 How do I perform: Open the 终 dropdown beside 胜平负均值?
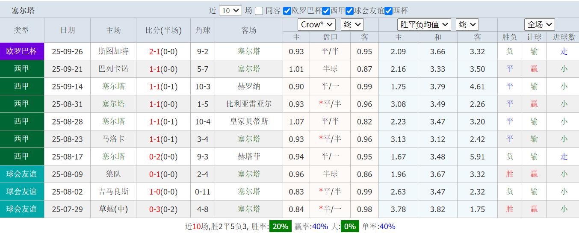pos(467,24)
